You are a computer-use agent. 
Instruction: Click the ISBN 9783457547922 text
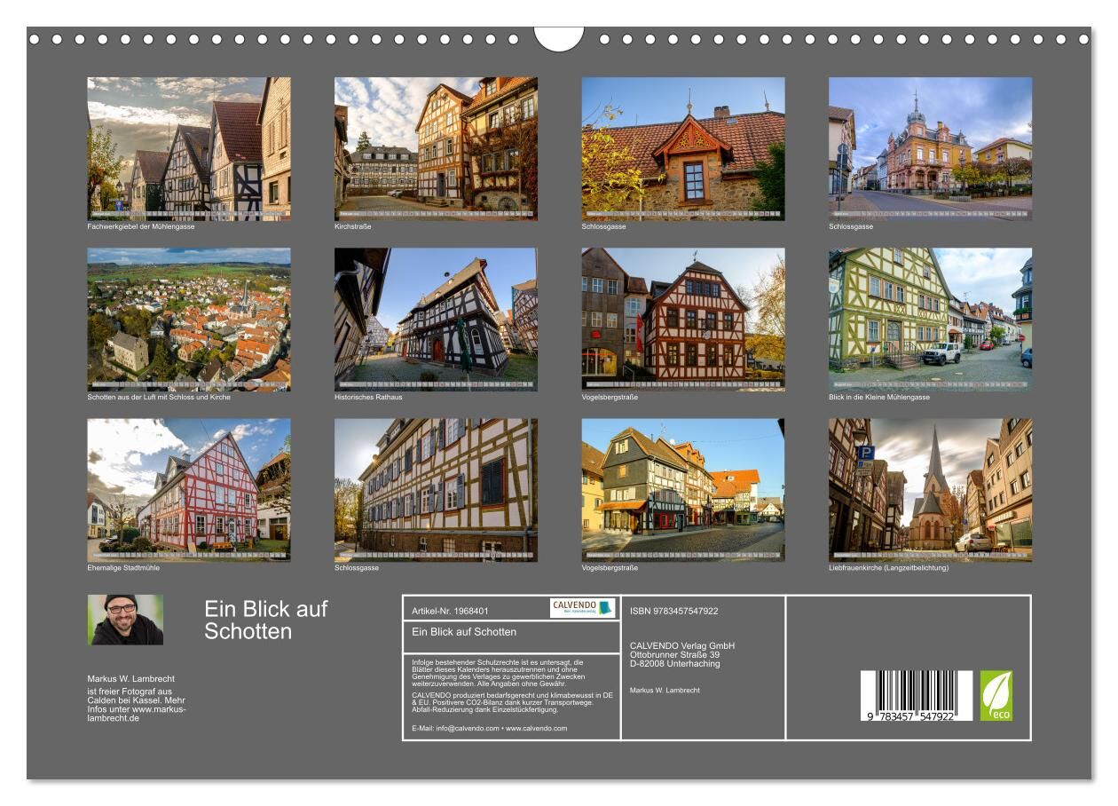tap(673, 611)
